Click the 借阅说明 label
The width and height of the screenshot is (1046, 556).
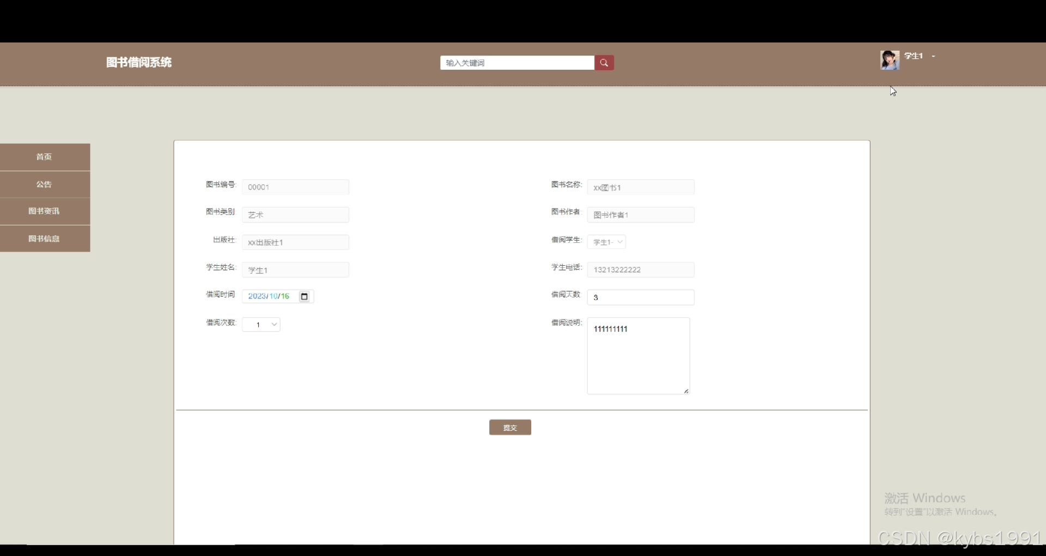567,322
